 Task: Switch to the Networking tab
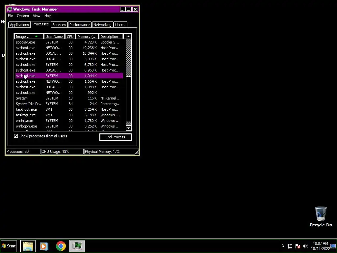(102, 25)
